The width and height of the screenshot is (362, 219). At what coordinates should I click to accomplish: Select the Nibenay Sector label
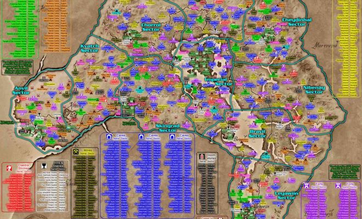pos(314,90)
